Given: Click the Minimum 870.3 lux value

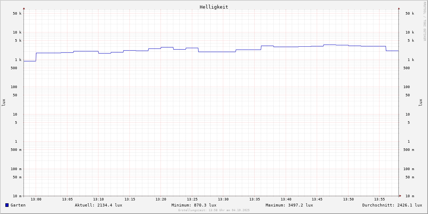Looking at the screenshot, I should tap(194, 205).
